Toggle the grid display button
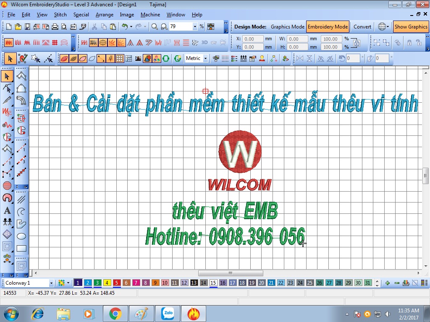This screenshot has height=322, width=430. (120, 58)
